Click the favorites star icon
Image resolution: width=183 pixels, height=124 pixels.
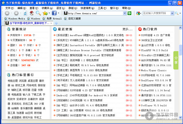45,13
